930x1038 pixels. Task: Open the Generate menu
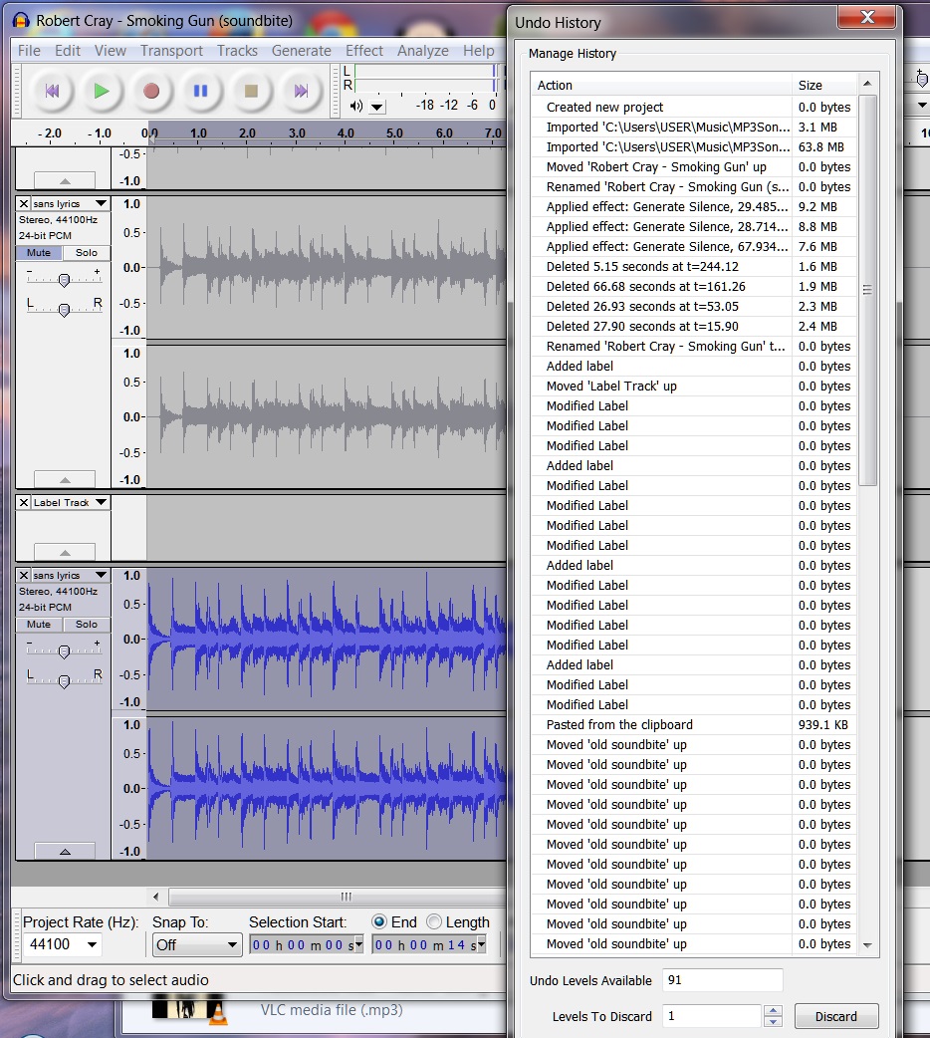(x=301, y=51)
